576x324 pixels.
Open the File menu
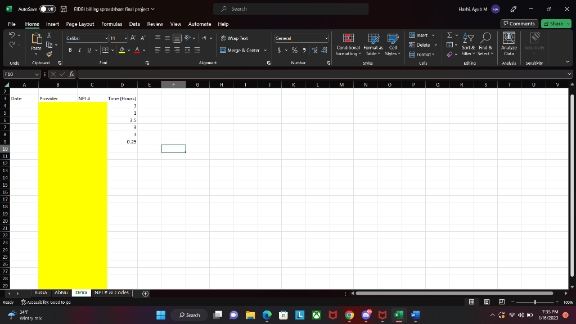click(x=12, y=24)
